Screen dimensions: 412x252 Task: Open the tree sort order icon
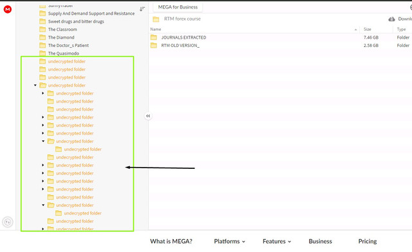pyautogui.click(x=142, y=9)
